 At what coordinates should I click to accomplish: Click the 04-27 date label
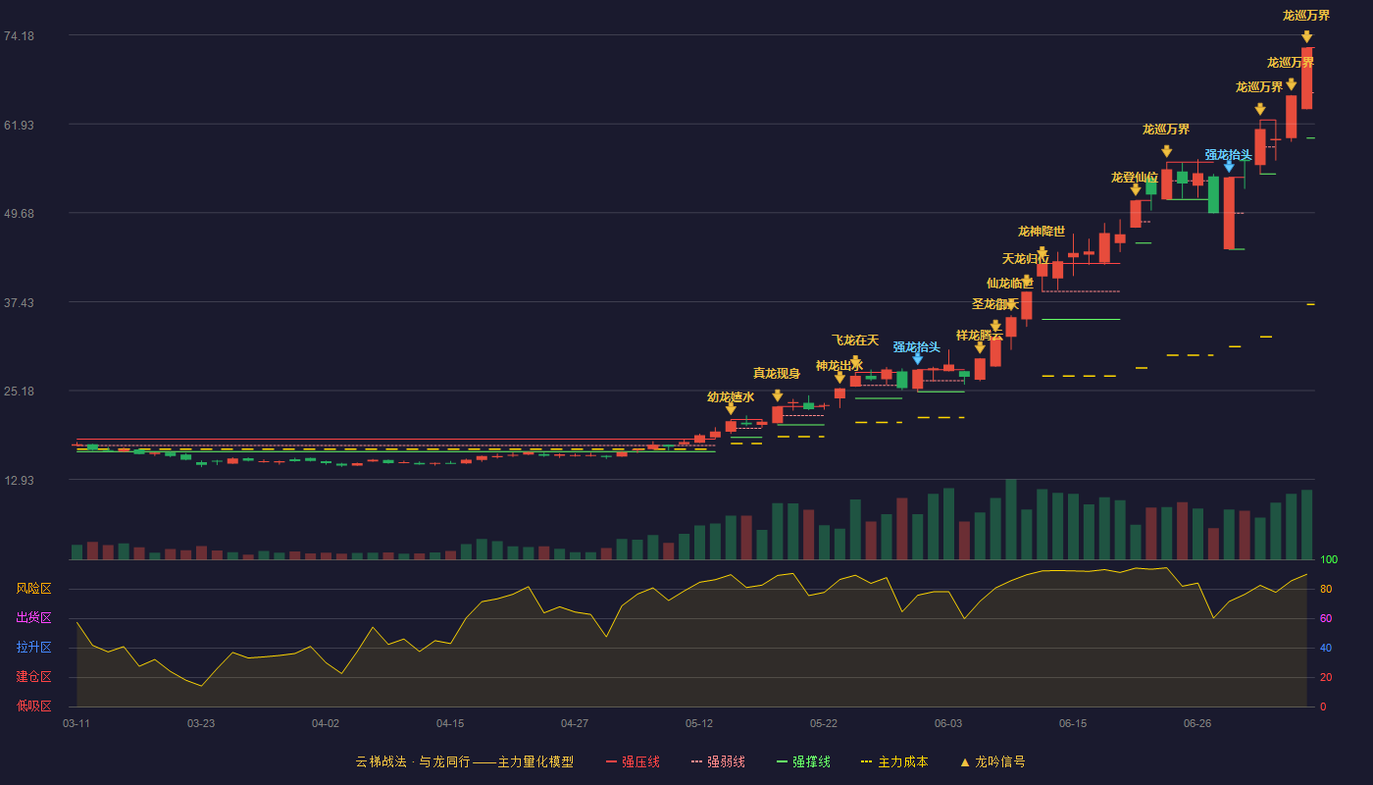pos(575,723)
